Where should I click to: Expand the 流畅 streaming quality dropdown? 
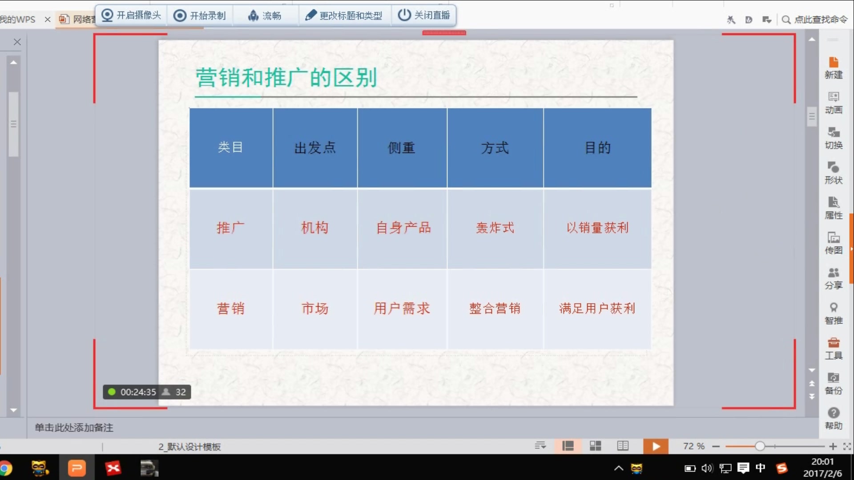click(x=266, y=15)
